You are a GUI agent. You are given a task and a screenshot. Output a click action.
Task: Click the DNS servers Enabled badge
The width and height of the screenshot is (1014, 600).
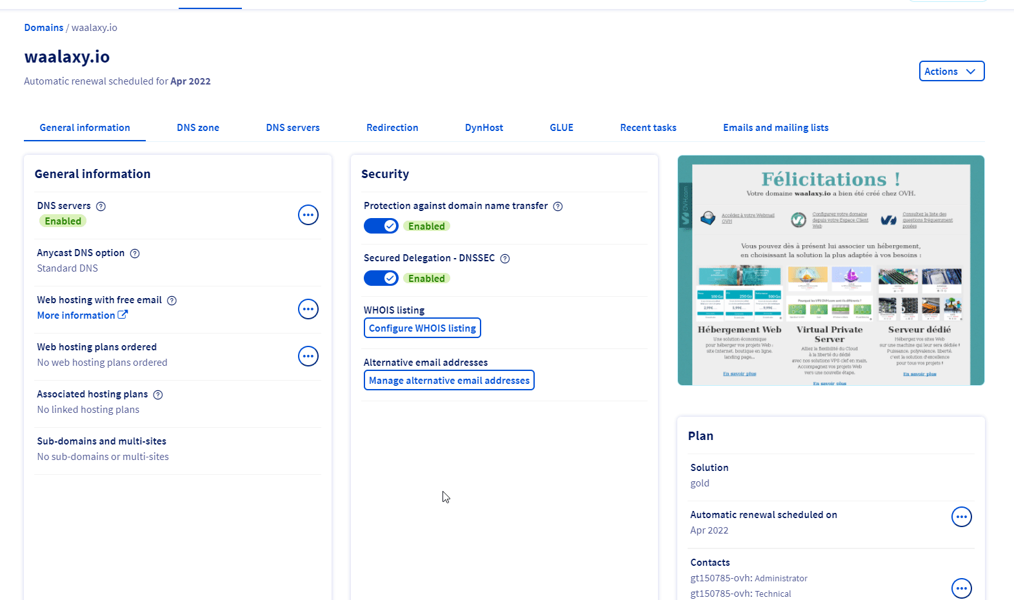click(x=63, y=221)
